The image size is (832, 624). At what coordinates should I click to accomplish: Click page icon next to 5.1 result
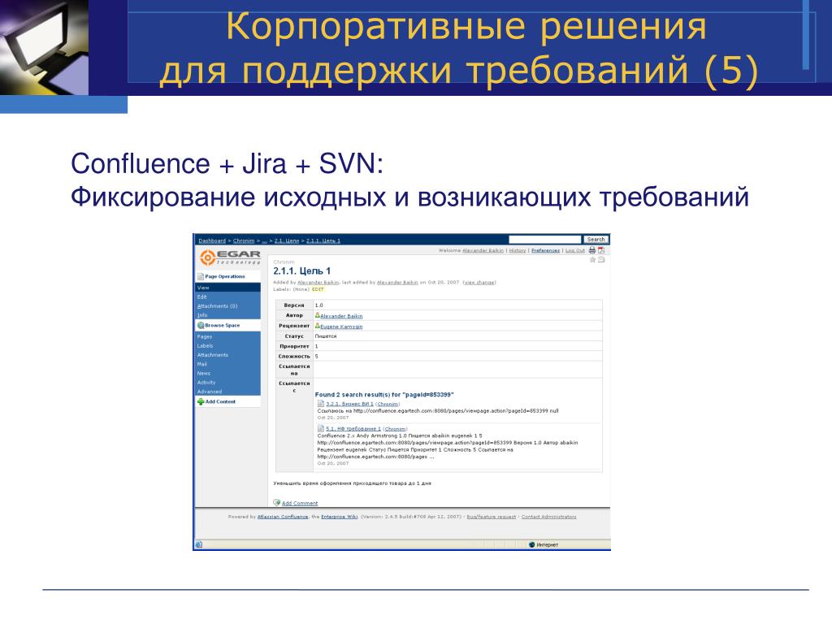tap(320, 428)
